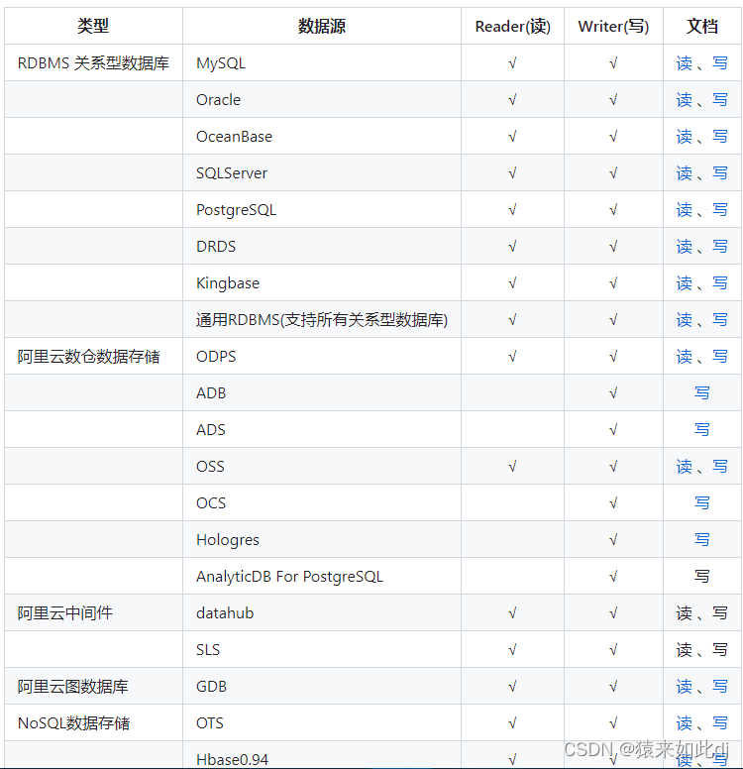The width and height of the screenshot is (743, 769).
Task: Click the RDBMS 关系型数据库 type cell
Action: pyautogui.click(x=93, y=63)
